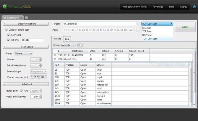Select the port 1433 ms-sql-s row
The image size is (198, 121).
pos(121,96)
